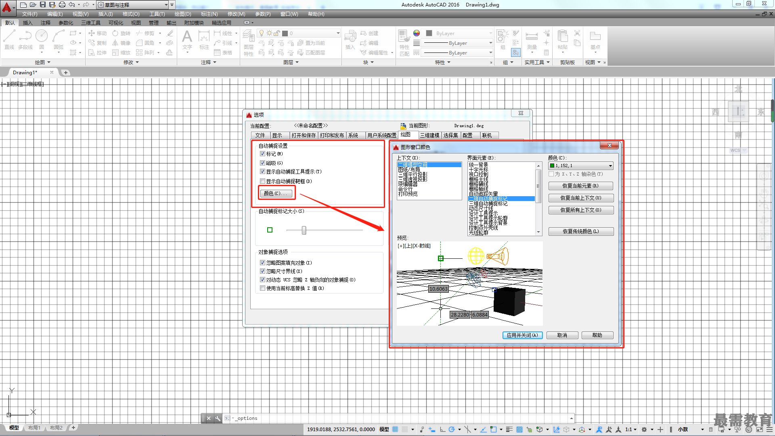Click the Undo arrow icon
This screenshot has width=775, height=436.
click(x=71, y=4)
